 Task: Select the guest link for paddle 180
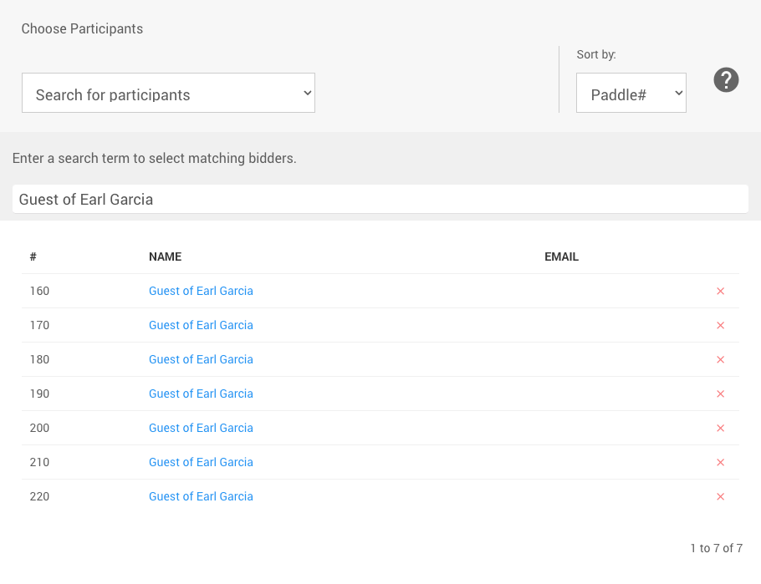(x=201, y=359)
